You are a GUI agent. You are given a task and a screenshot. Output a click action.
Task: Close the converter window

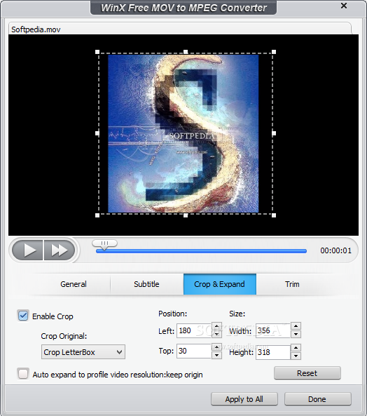pos(344,6)
